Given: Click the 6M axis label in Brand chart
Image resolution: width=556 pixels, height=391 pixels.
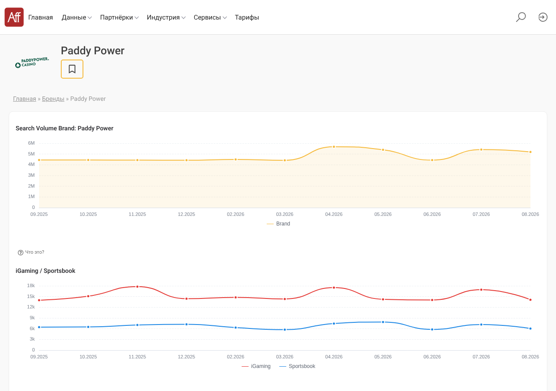Looking at the screenshot, I should coord(31,143).
